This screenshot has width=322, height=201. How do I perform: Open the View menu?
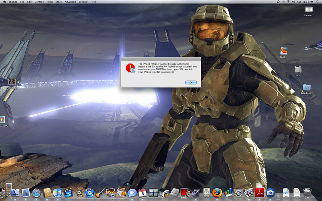pyautogui.click(x=50, y=2)
